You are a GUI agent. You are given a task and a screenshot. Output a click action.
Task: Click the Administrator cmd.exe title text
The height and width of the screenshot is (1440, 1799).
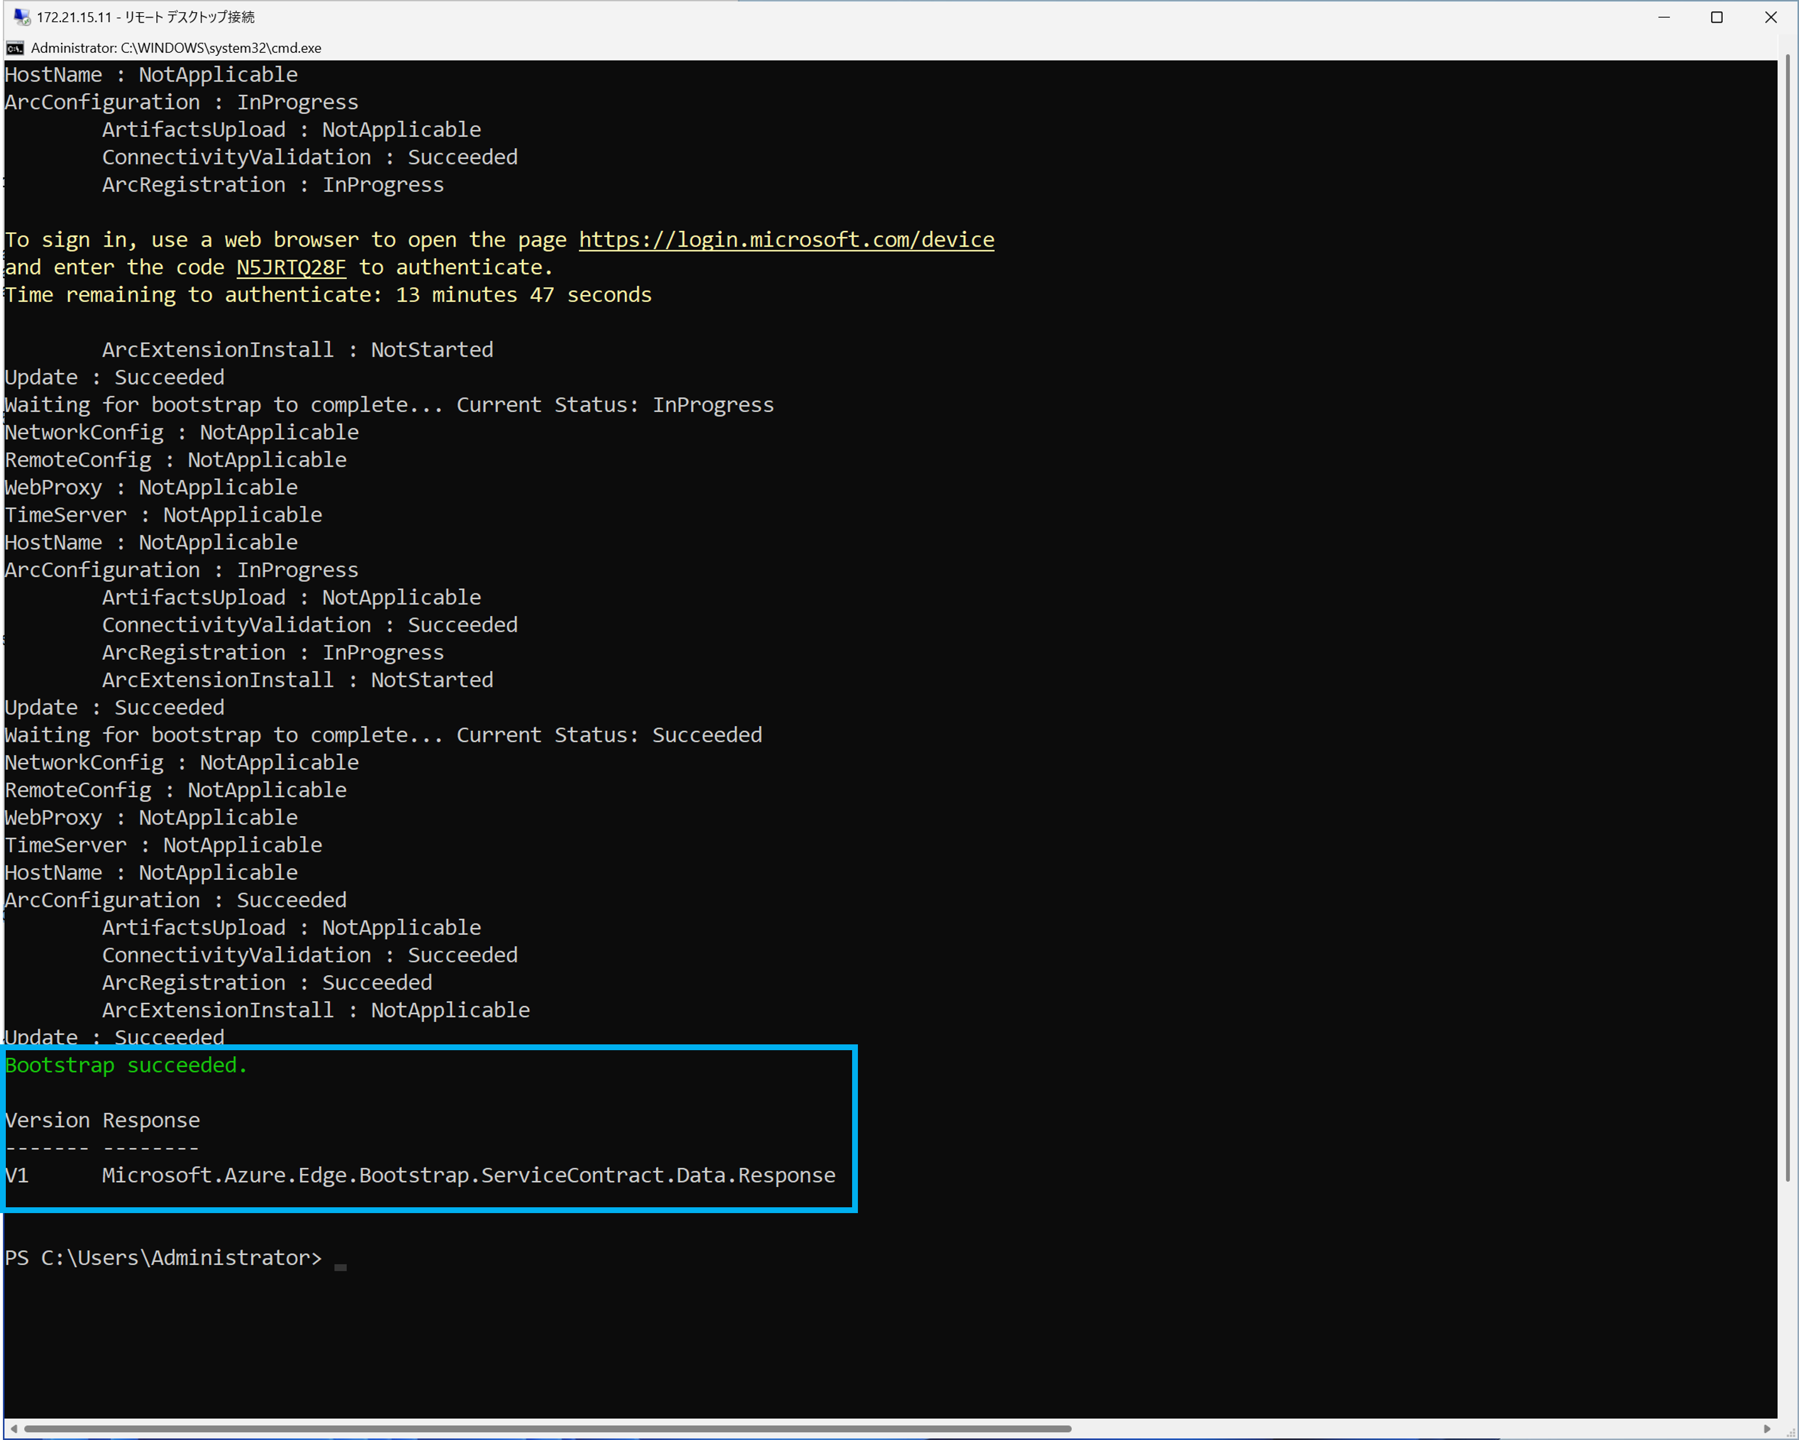point(176,48)
